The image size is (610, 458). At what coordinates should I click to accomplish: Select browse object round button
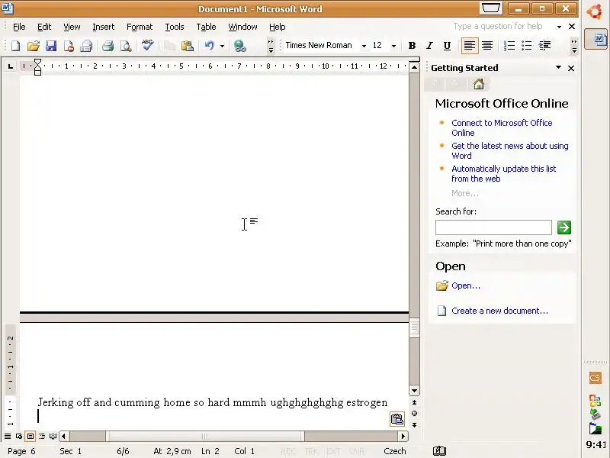(414, 414)
